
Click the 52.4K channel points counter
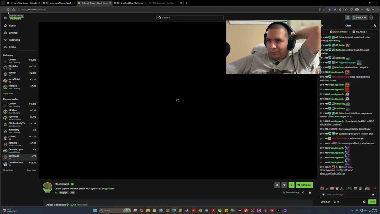326,202
